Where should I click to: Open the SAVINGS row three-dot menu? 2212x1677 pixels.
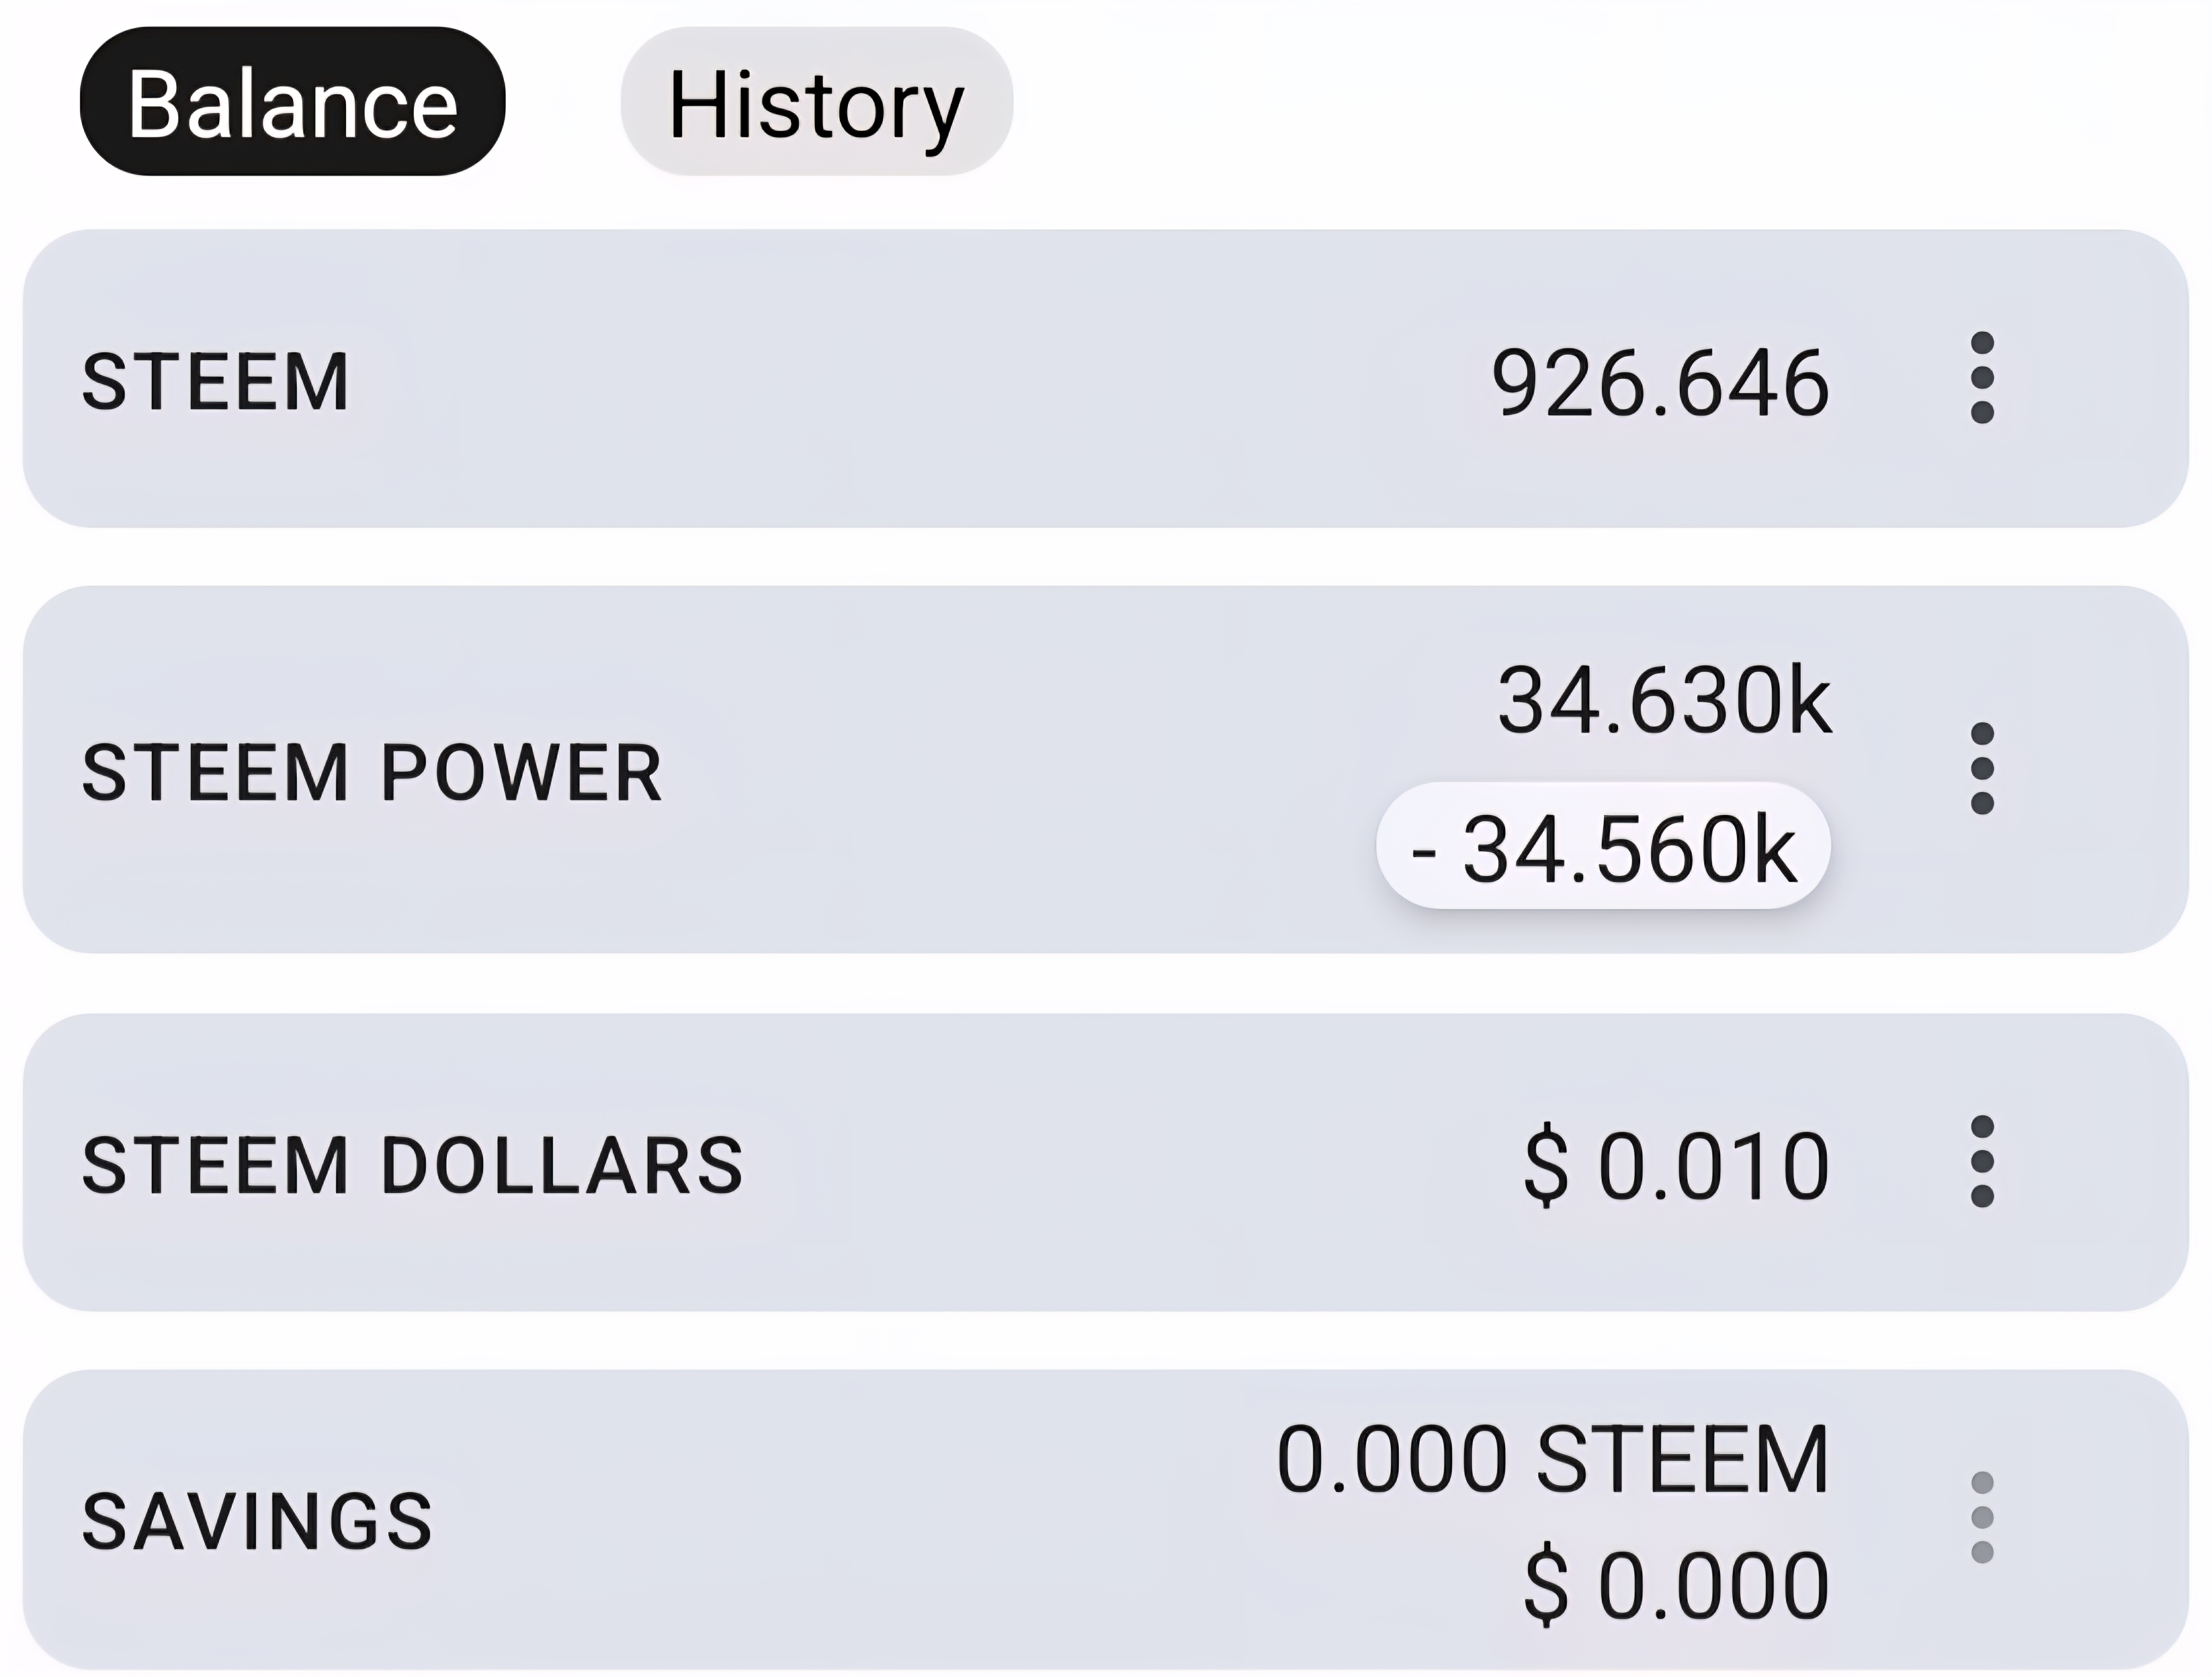(1982, 1517)
